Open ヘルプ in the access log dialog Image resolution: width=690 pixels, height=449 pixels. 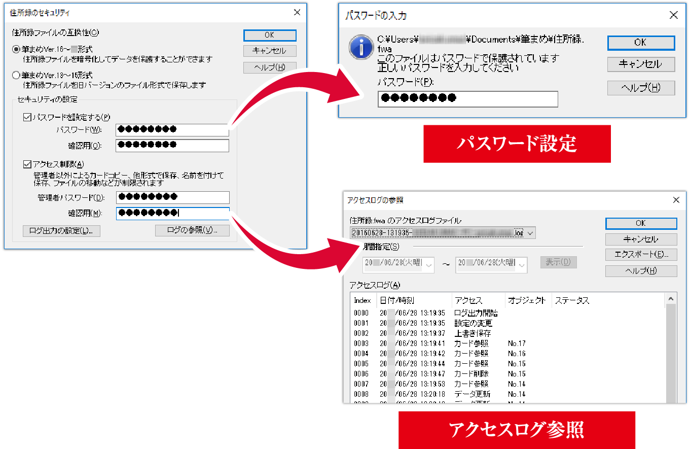640,270
